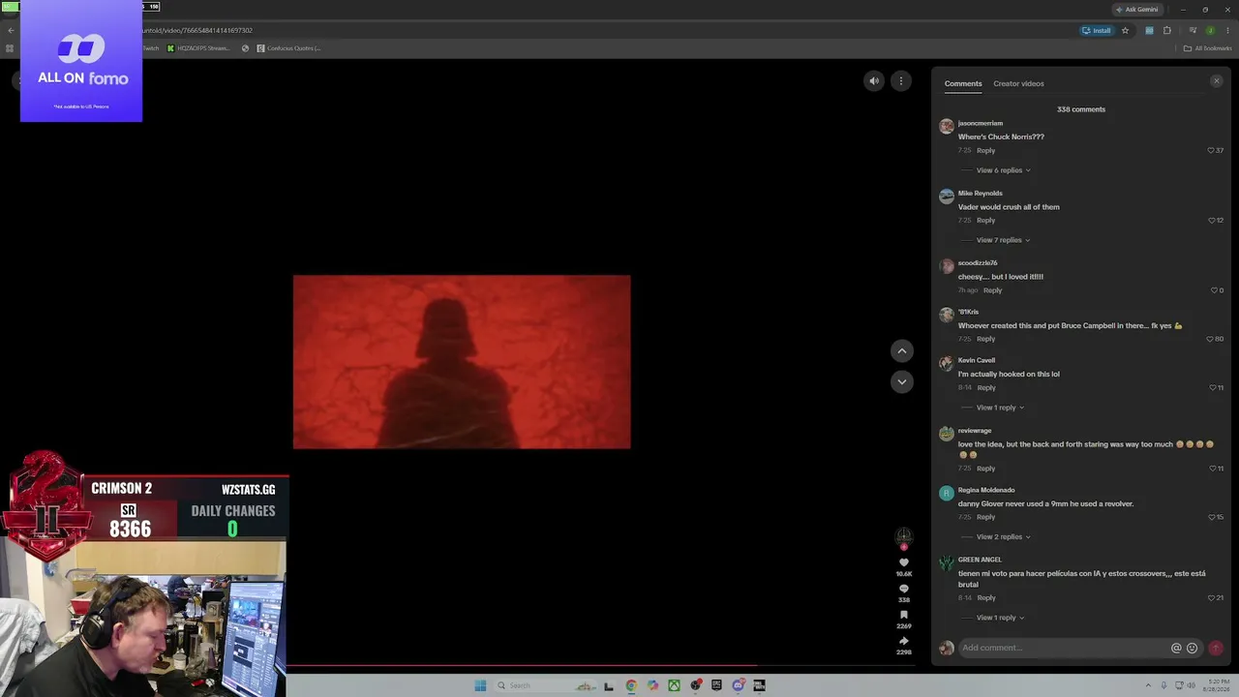Close the comments panel
The image size is (1239, 697).
pyautogui.click(x=1217, y=81)
